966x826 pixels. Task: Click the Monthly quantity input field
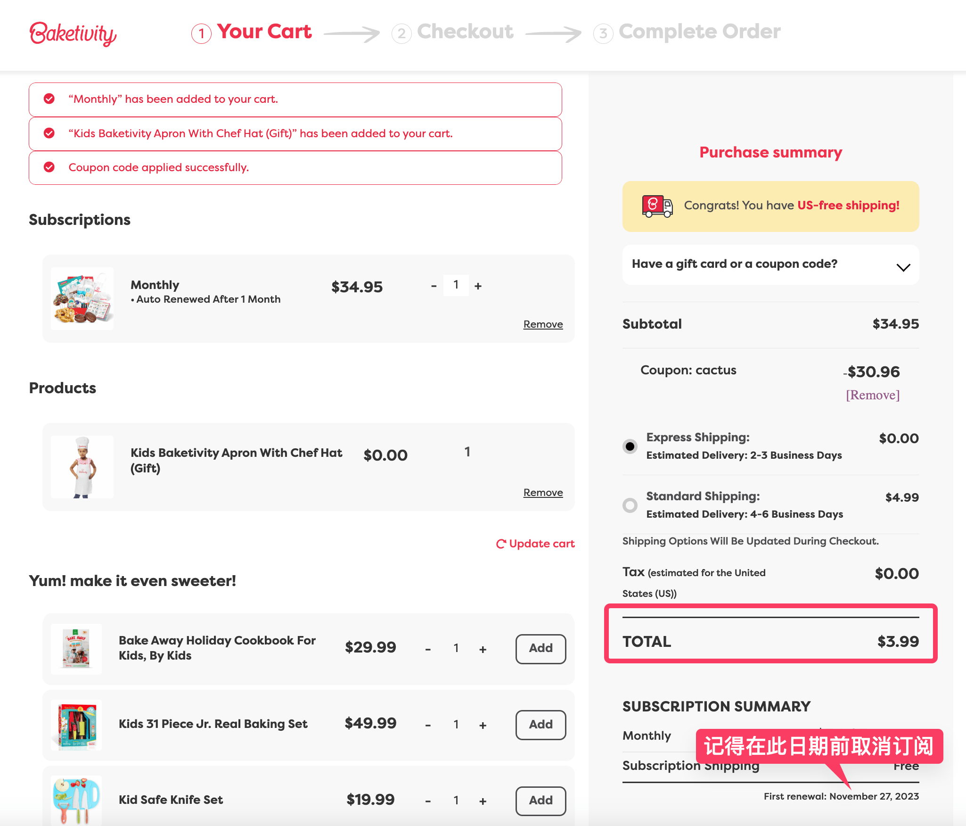point(456,285)
